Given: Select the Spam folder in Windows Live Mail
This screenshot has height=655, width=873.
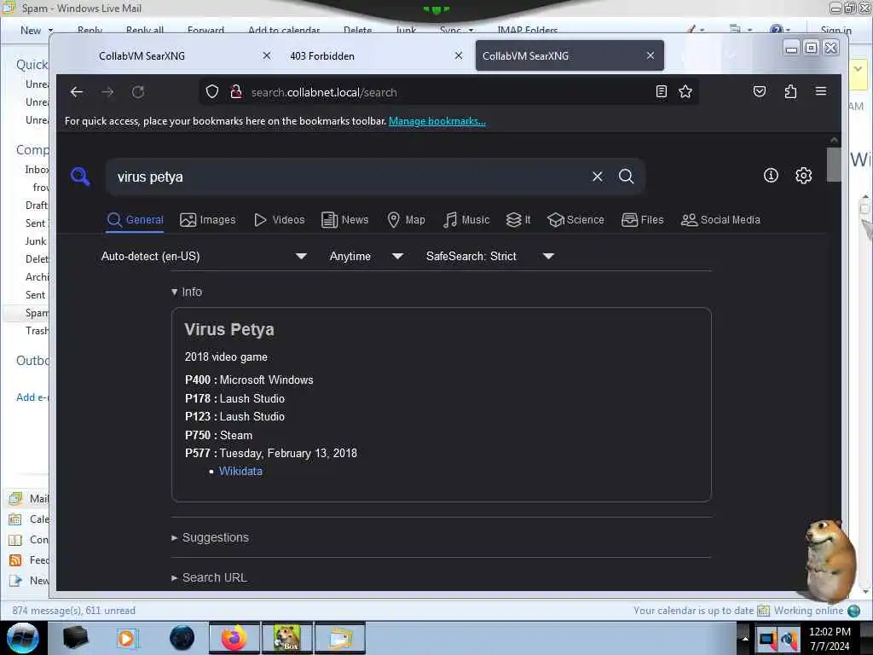Looking at the screenshot, I should tap(37, 312).
